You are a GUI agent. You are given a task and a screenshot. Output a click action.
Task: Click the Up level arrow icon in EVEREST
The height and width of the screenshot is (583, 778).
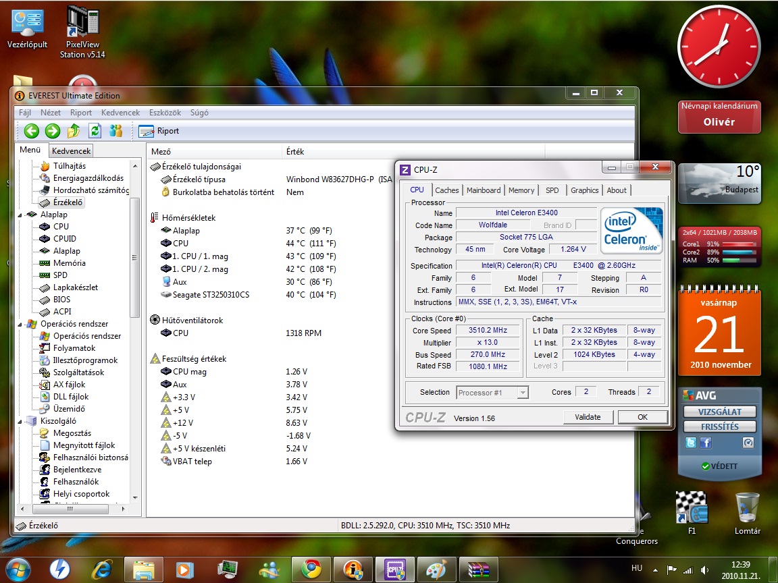point(74,131)
